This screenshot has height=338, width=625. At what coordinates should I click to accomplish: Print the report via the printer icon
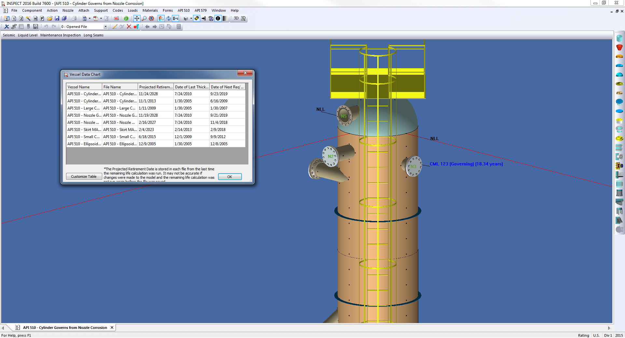pos(74,19)
